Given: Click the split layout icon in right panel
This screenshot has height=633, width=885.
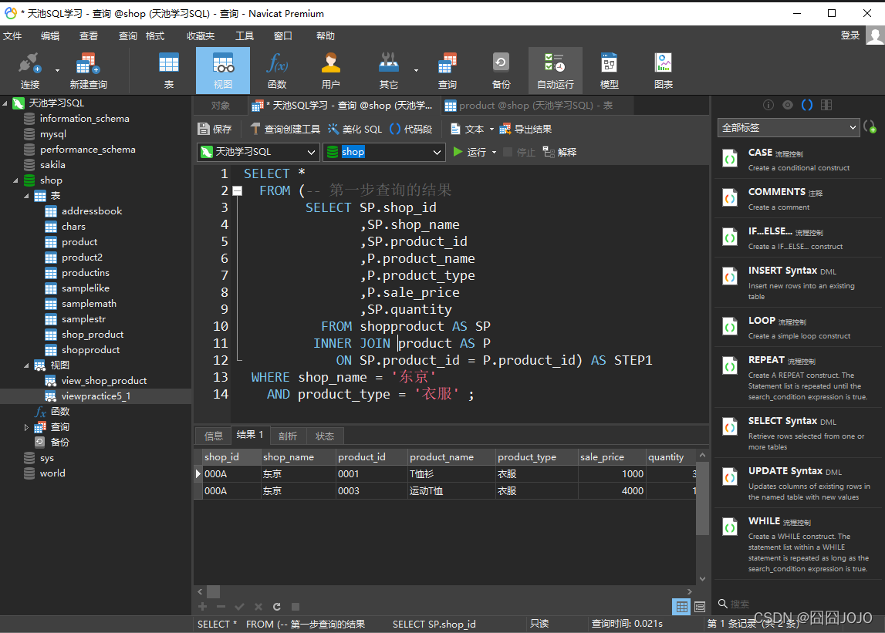Looking at the screenshot, I should pyautogui.click(x=826, y=105).
